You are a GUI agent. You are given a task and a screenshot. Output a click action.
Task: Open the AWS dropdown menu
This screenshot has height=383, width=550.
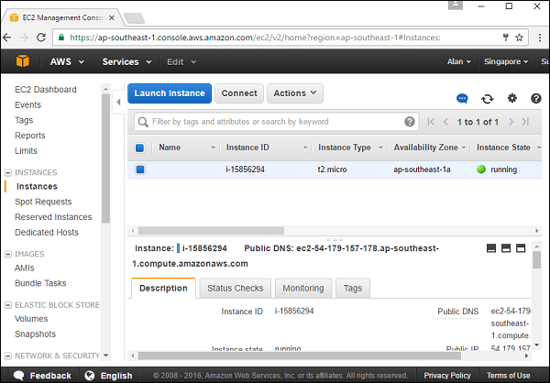(x=67, y=61)
